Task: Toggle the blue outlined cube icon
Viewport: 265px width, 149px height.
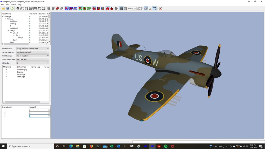Action: pyautogui.click(x=154, y=8)
